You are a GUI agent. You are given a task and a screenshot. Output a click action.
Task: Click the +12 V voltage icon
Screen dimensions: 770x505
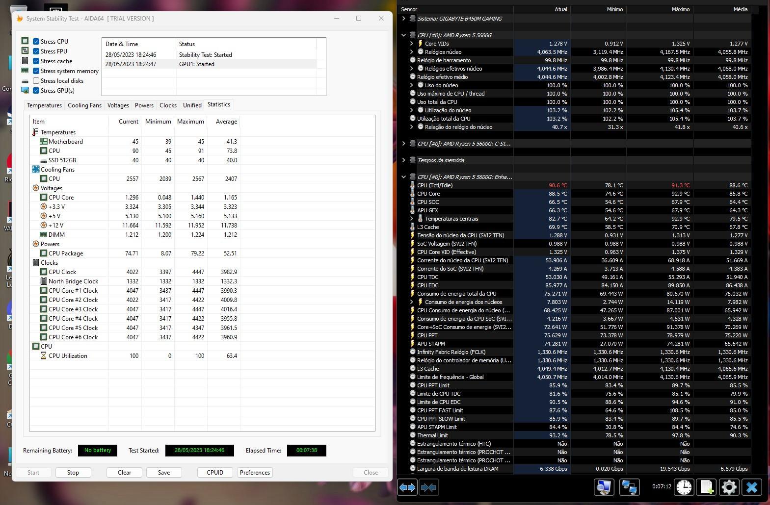pos(44,225)
